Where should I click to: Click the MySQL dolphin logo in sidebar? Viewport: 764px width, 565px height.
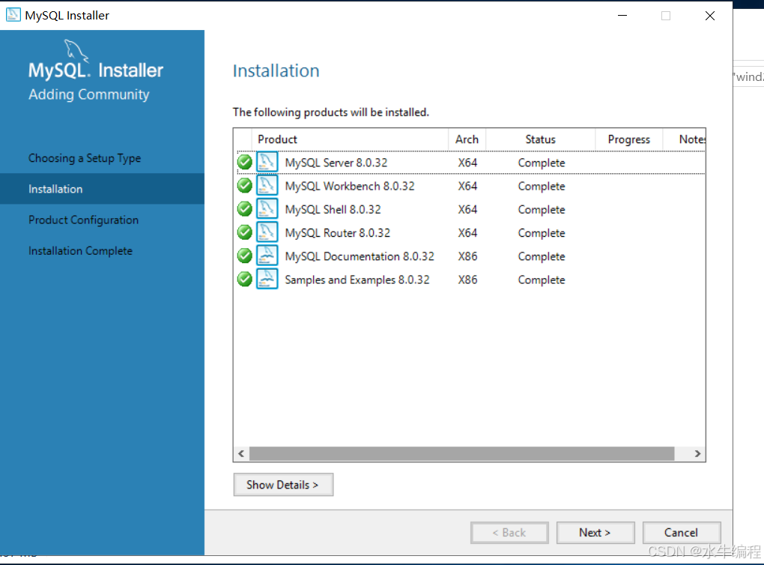point(76,51)
